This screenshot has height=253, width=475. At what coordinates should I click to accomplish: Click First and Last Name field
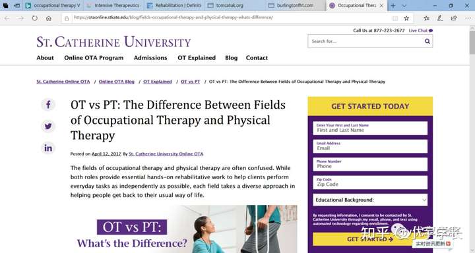coord(370,128)
